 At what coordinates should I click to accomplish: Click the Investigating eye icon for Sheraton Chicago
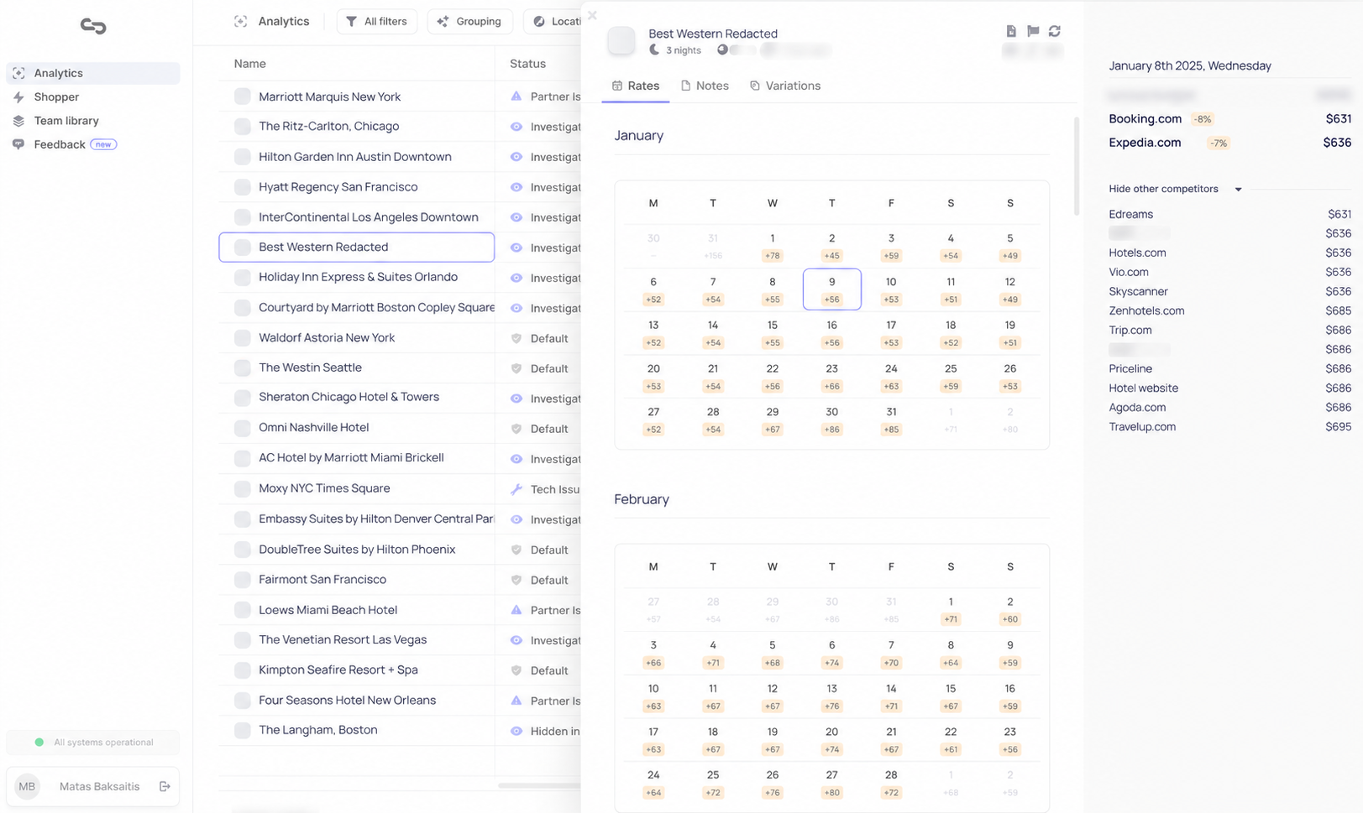516,399
